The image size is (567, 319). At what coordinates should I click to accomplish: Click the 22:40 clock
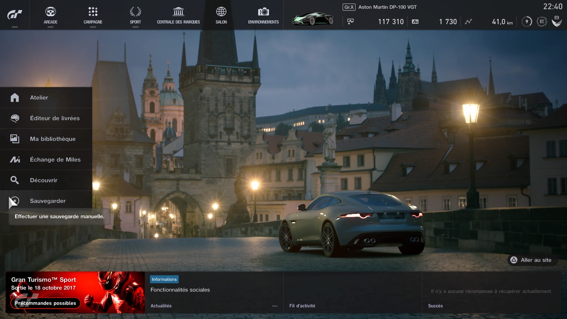point(553,6)
